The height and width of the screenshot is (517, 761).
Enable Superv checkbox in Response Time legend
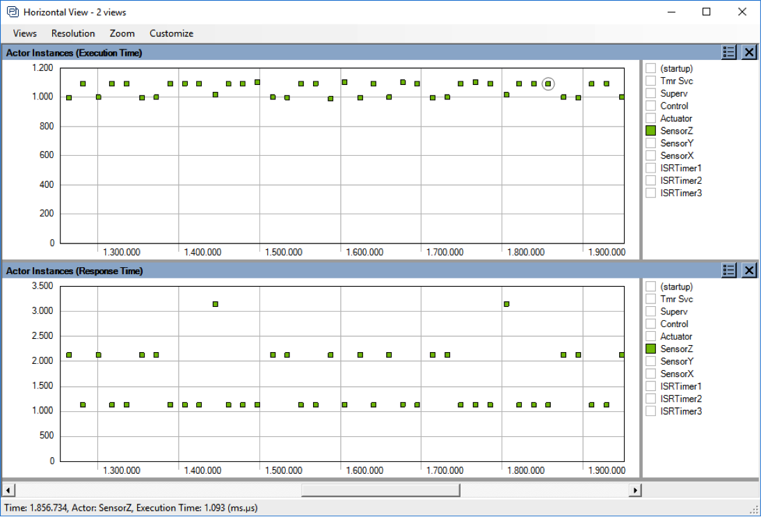[651, 311]
